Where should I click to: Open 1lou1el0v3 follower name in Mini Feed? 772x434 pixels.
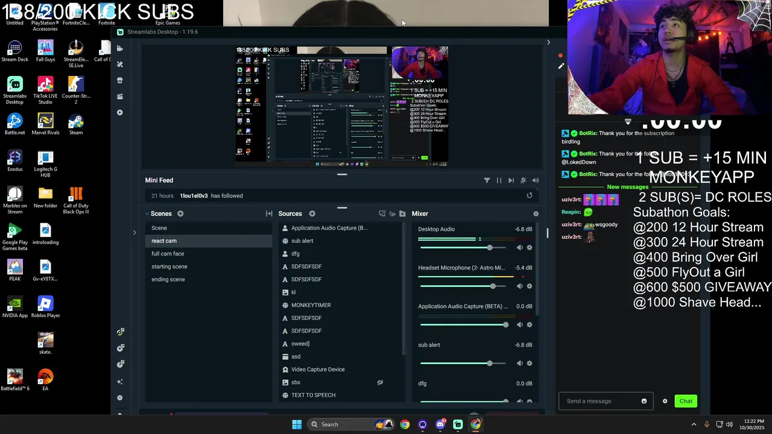point(194,195)
